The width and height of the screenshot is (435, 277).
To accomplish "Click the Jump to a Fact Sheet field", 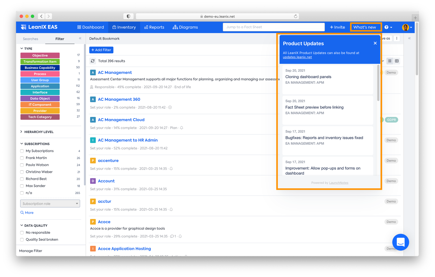I will tap(274, 27).
